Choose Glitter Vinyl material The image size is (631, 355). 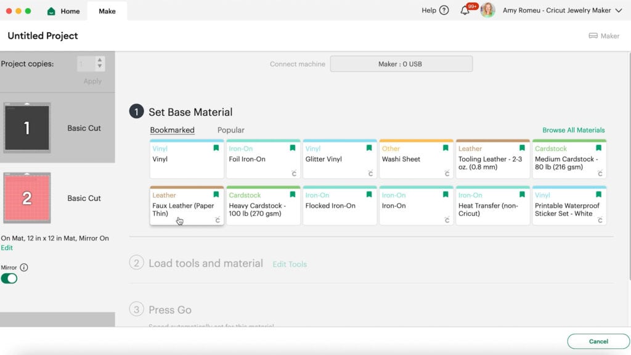340,159
